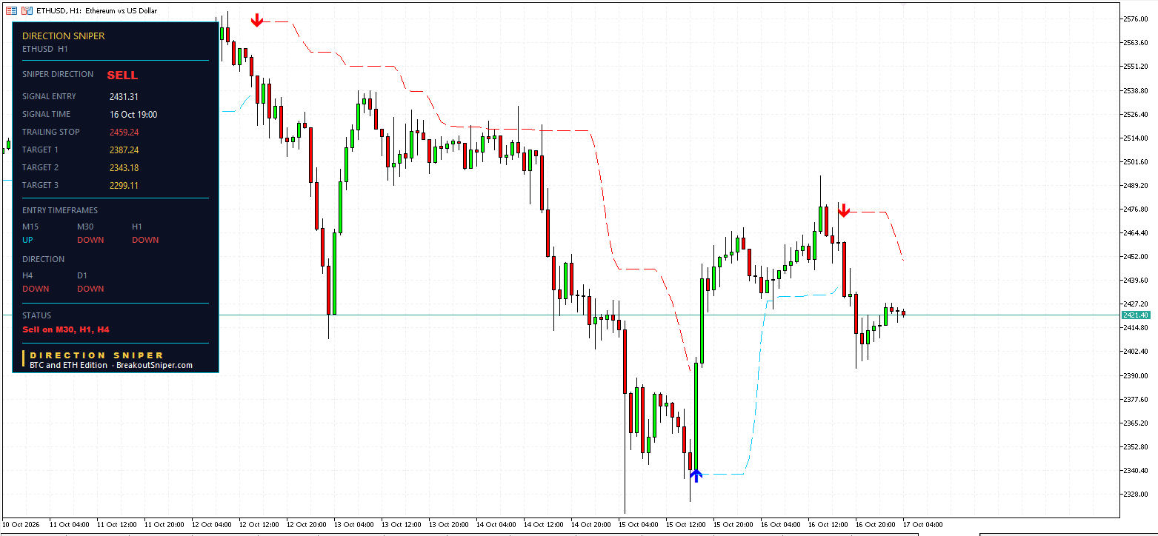This screenshot has width=1158, height=536.
Task: Select the red sell arrow near 16 Oct
Action: [843, 210]
